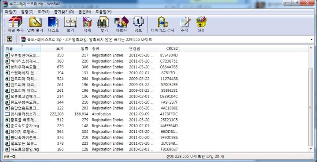Viewport: 317px width, 162px height.
Task: Open the 옵션(N) menu
Action: point(85,12)
